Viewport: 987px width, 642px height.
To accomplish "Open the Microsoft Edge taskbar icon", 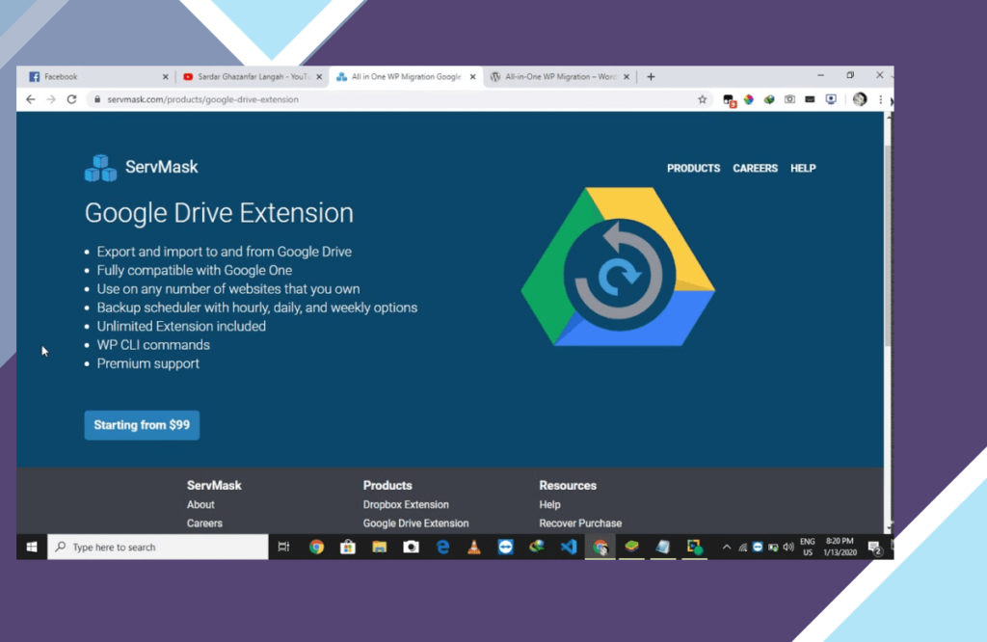I will pos(442,547).
